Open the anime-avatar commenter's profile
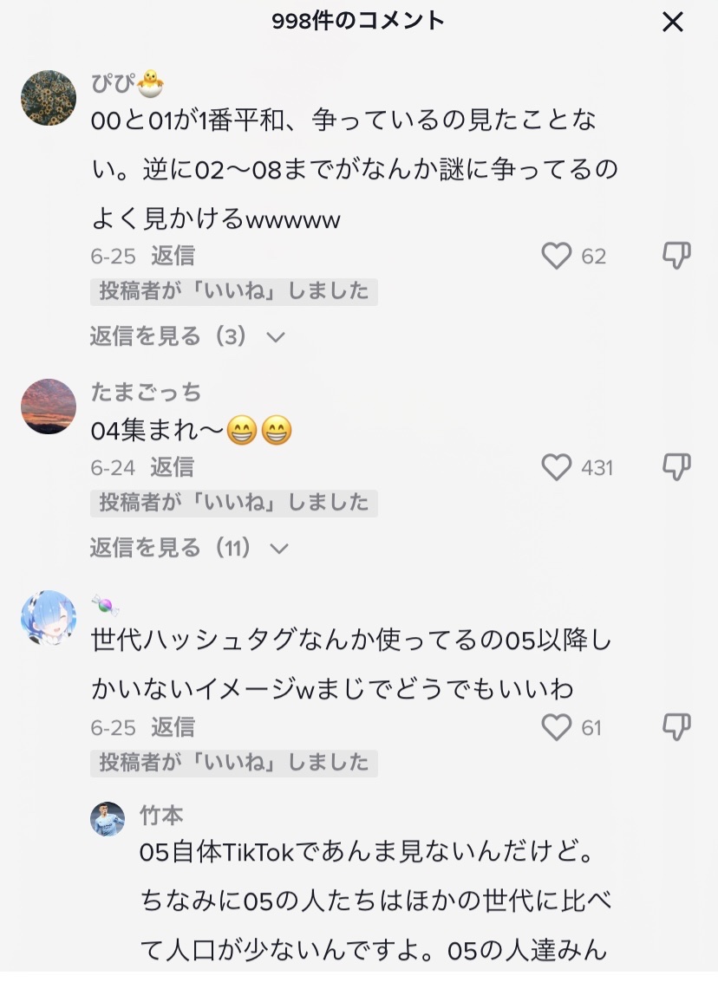Screen dimensions: 718x982 coord(49,618)
